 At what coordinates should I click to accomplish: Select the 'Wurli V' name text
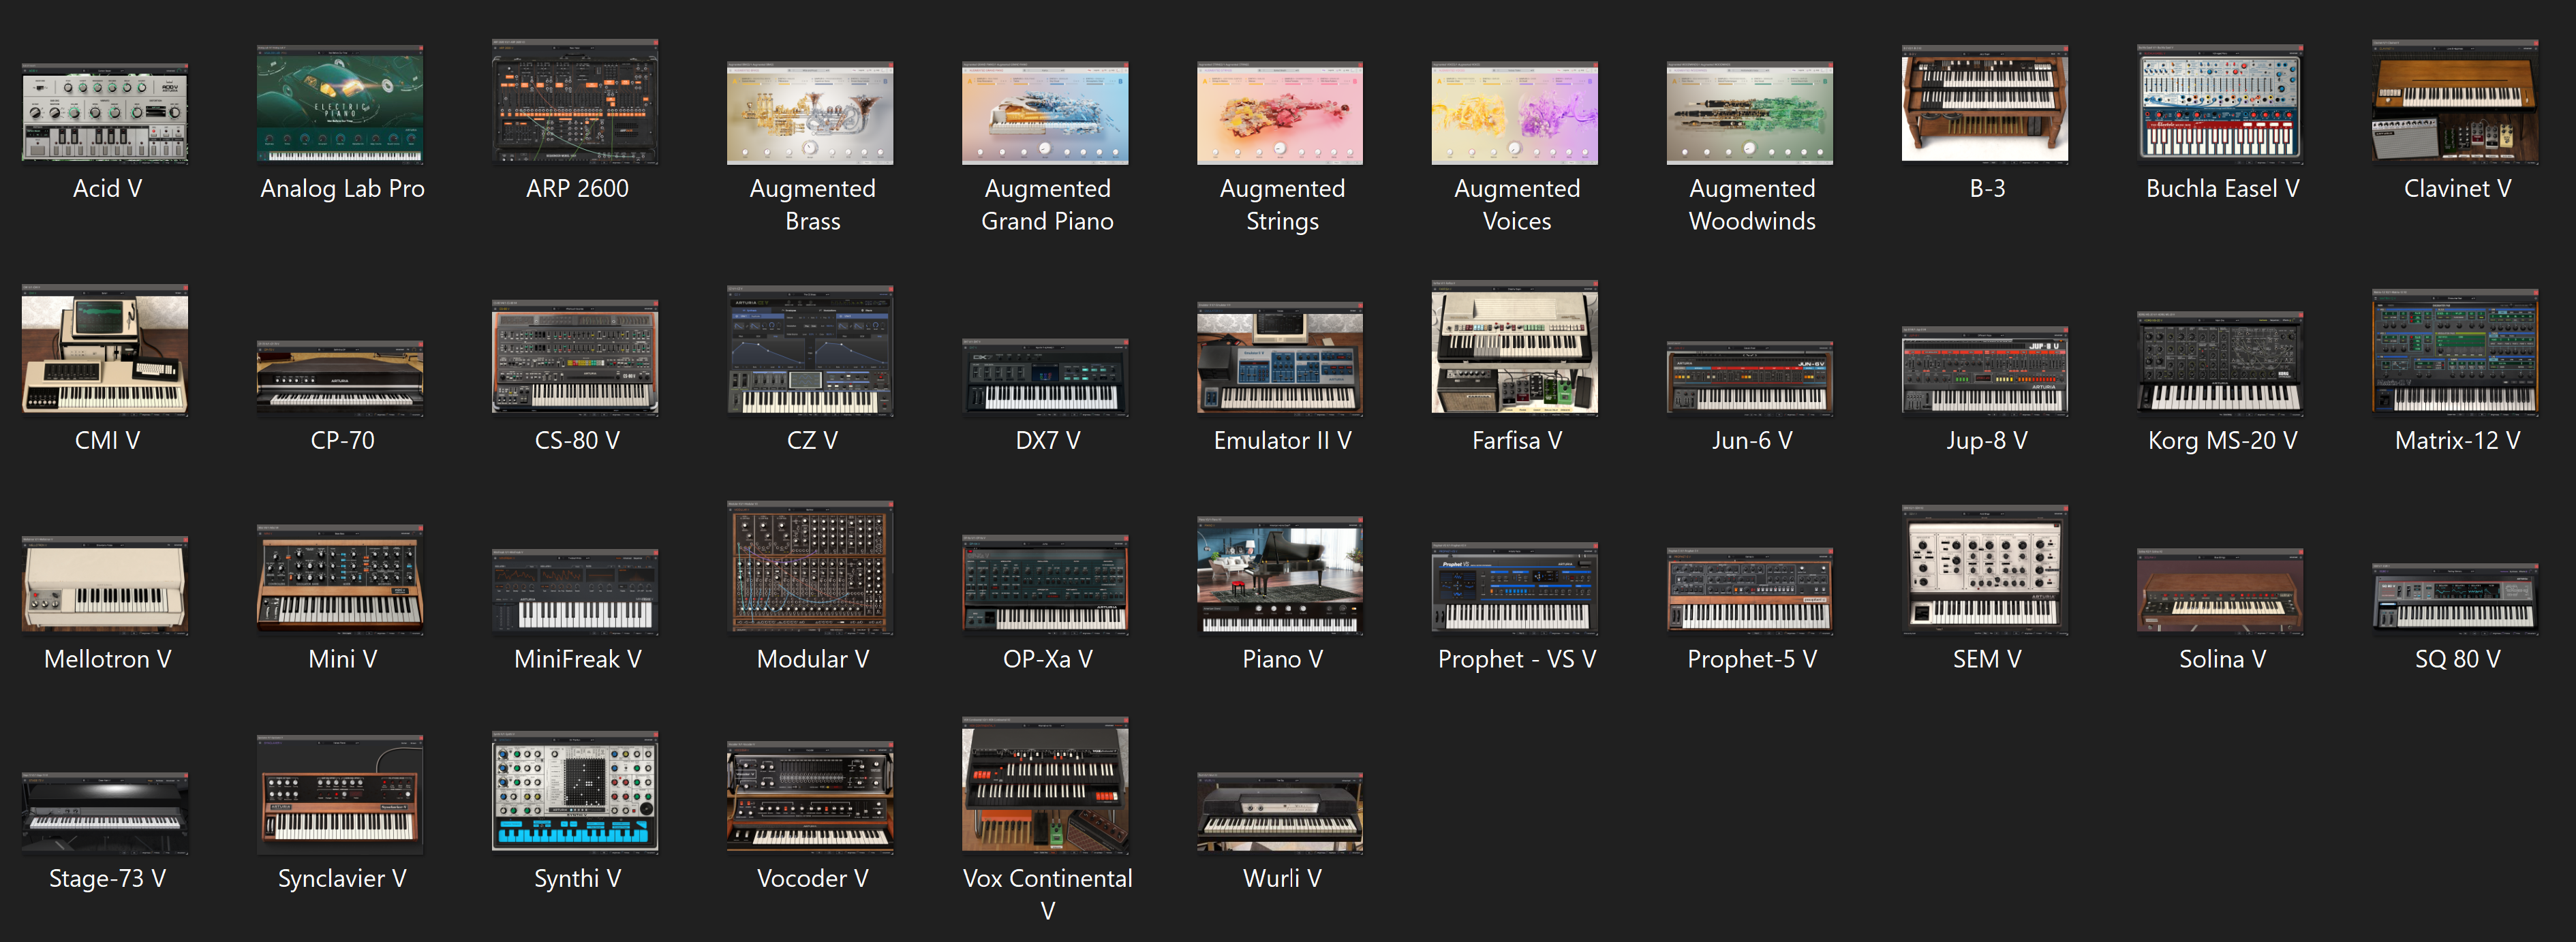coord(1282,878)
